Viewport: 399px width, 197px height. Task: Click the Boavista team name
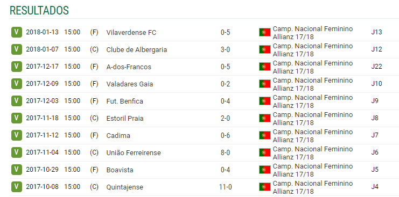point(120,170)
